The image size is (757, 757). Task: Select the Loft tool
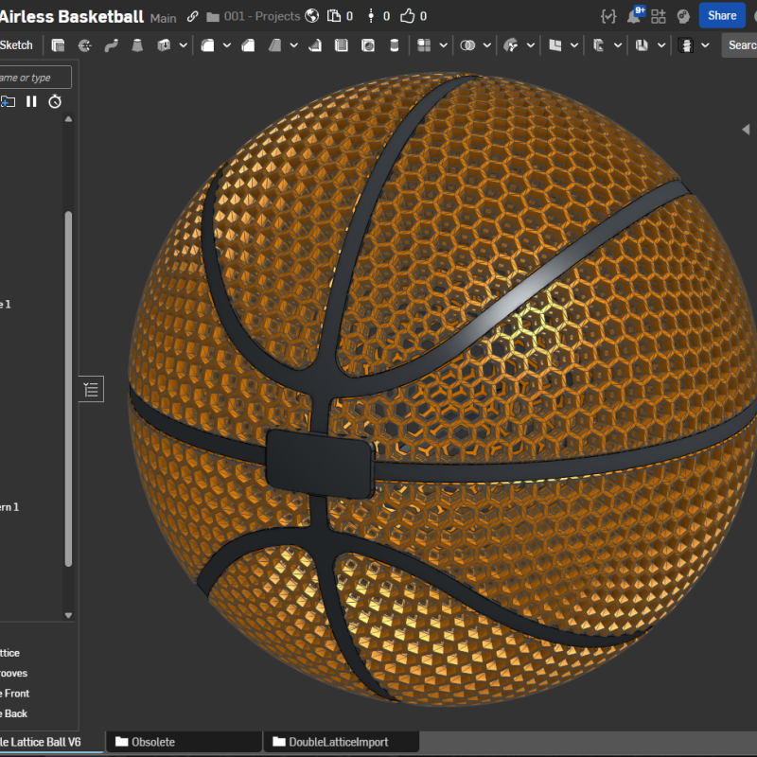pos(138,44)
